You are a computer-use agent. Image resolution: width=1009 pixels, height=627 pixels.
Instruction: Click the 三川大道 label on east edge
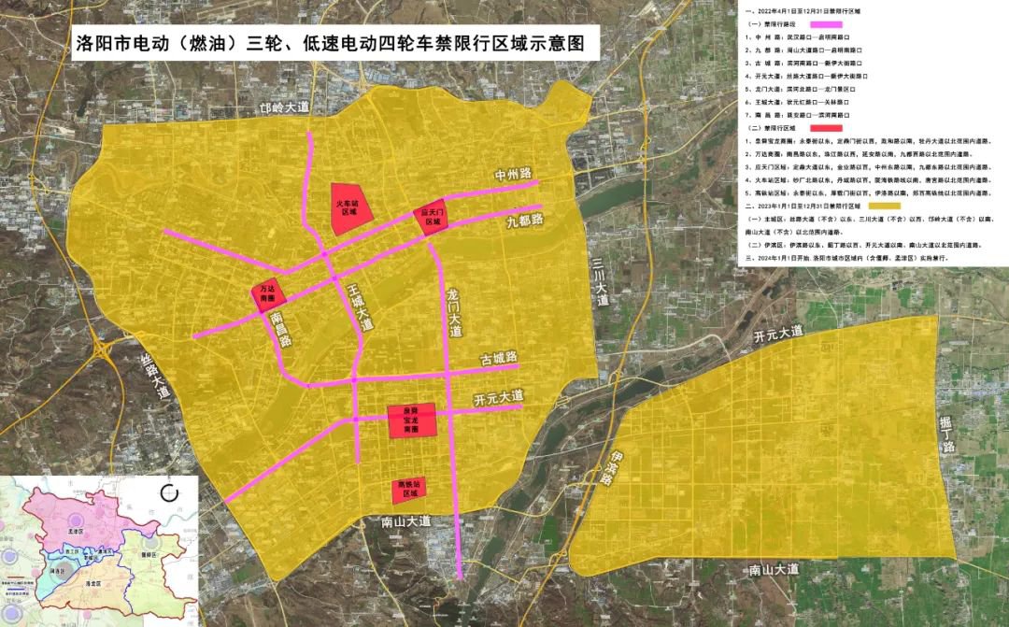coord(599,281)
